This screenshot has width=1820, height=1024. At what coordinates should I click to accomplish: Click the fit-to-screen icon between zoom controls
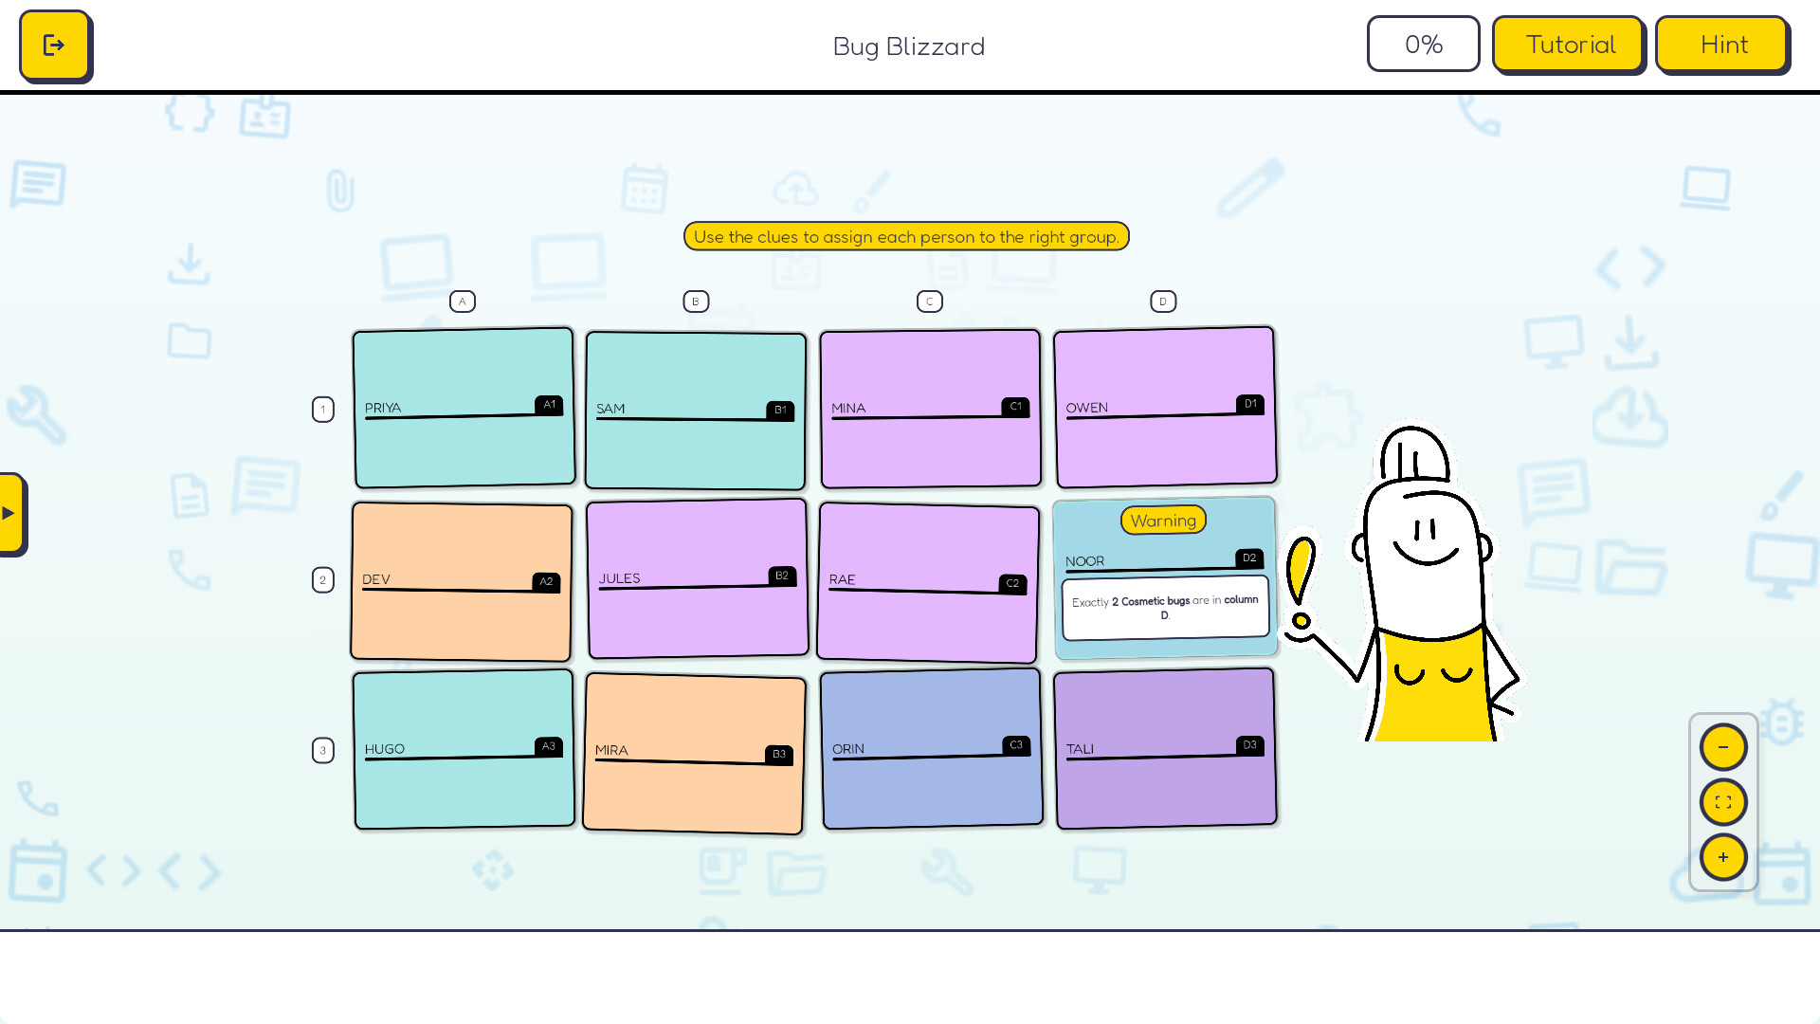[1722, 801]
